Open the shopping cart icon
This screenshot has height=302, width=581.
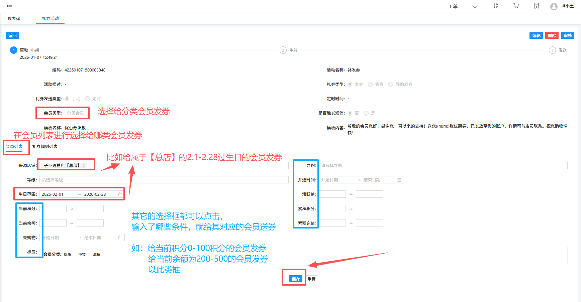tap(516, 6)
